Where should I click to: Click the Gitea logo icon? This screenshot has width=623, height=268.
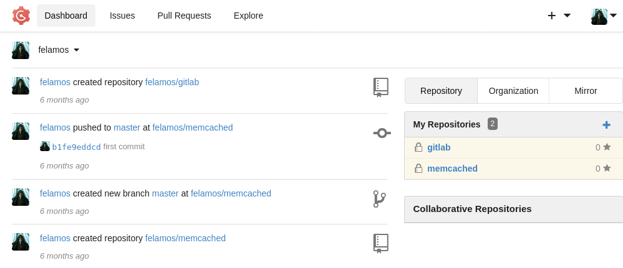point(21,16)
